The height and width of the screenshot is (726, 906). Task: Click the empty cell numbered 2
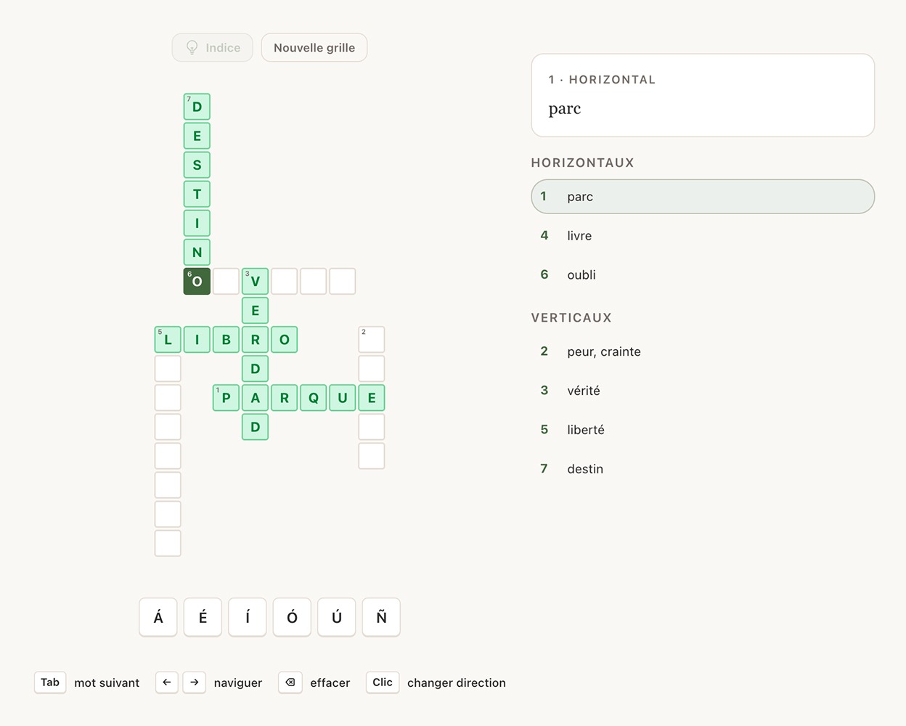click(372, 339)
